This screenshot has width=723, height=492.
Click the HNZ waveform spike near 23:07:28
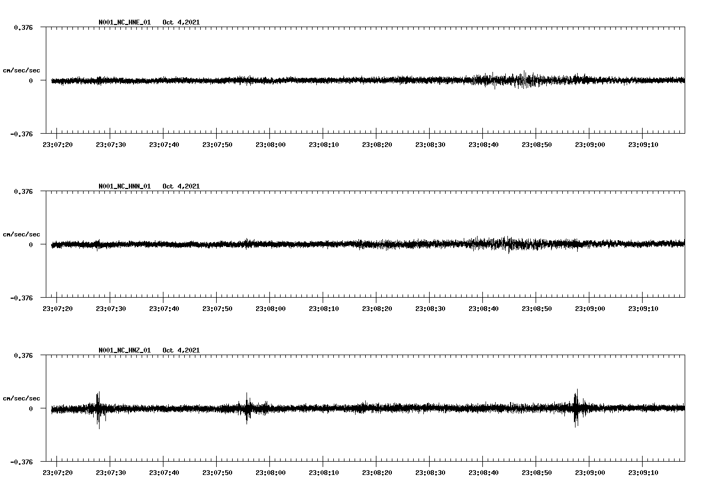pyautogui.click(x=98, y=409)
